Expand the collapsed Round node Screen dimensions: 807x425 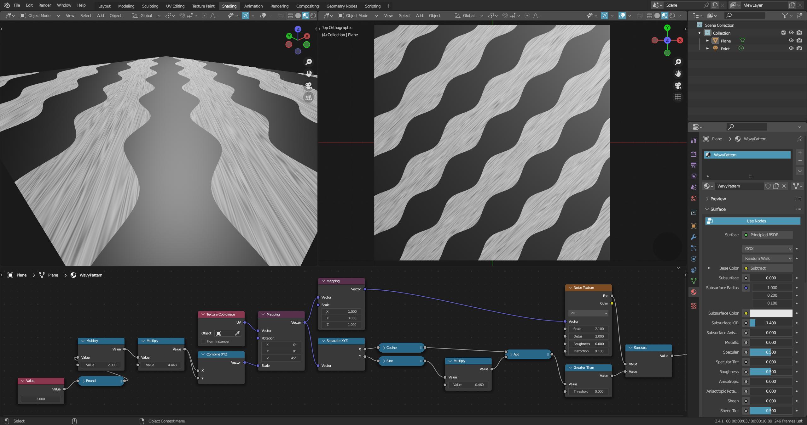(84, 381)
